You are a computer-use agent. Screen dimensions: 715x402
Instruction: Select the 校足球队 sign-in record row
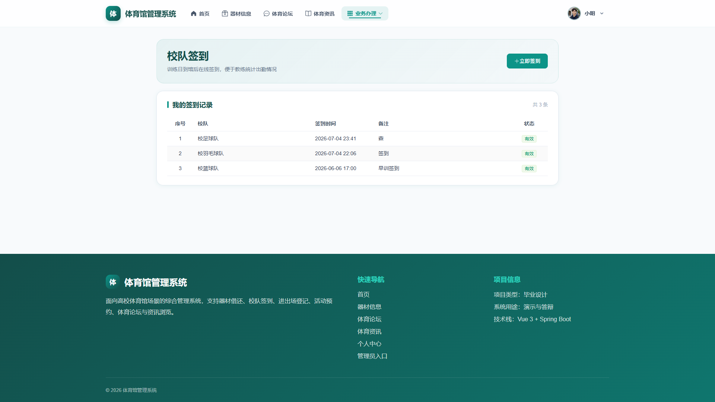[x=357, y=138]
